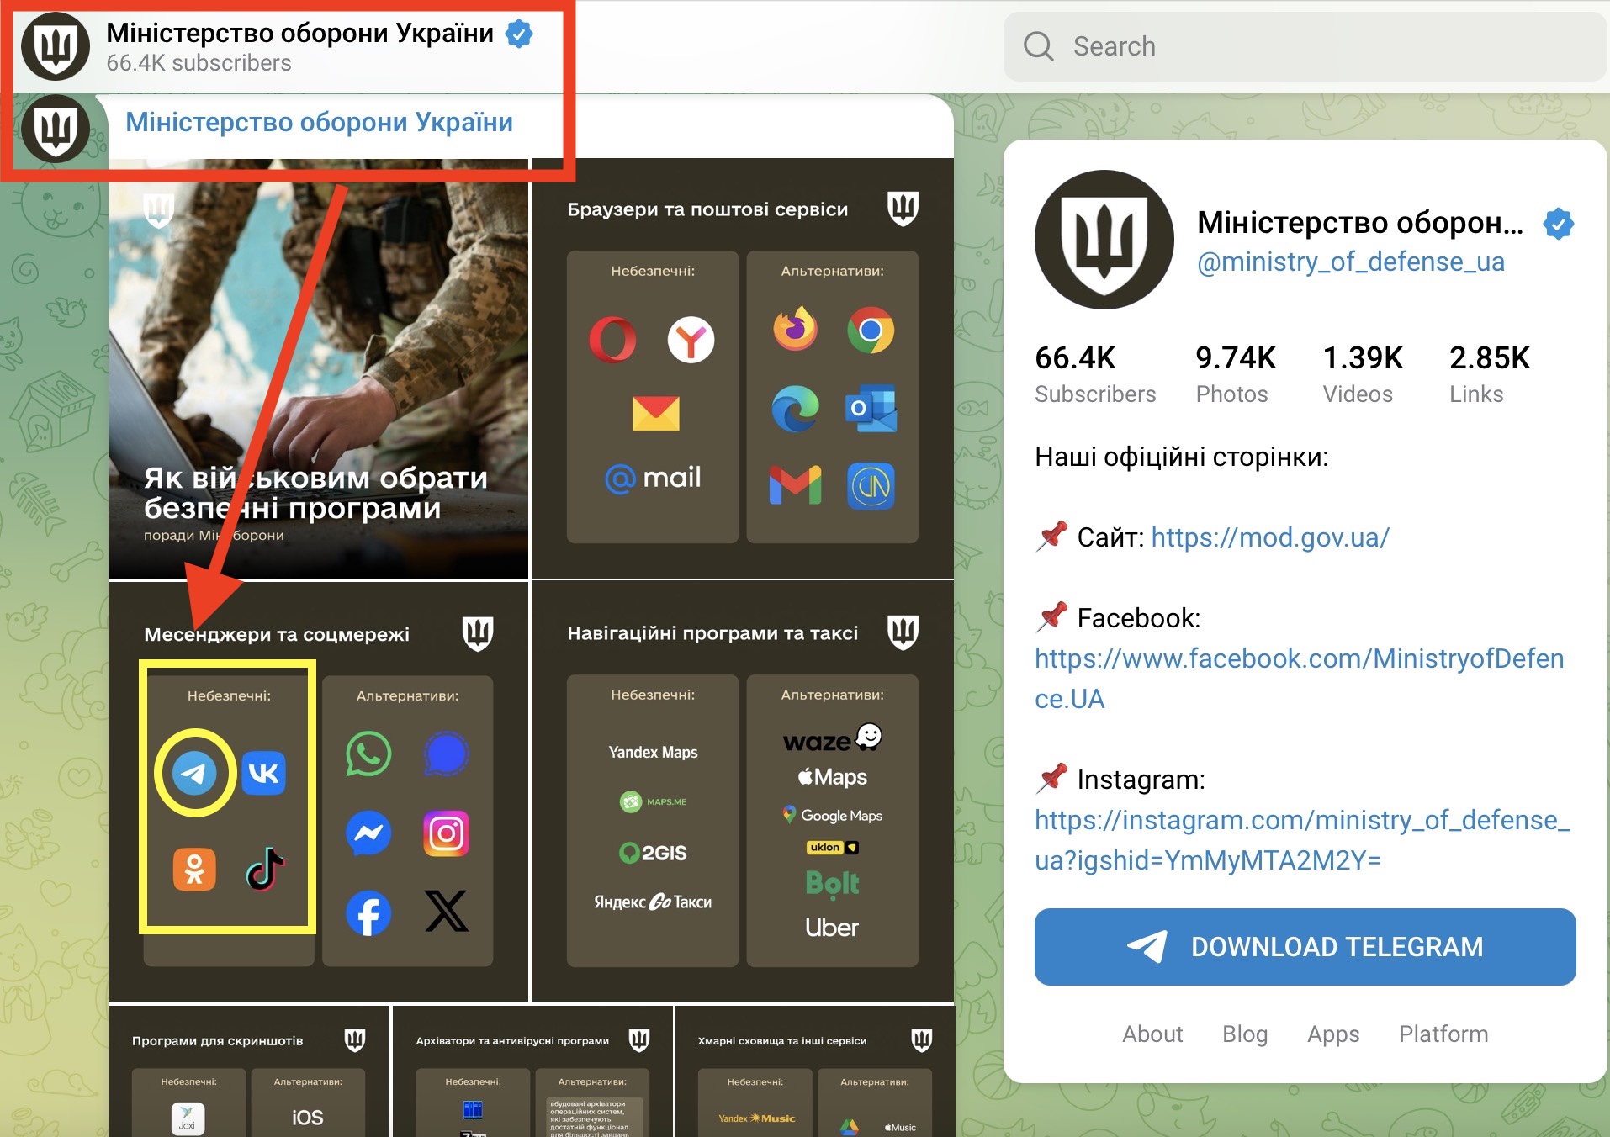
Task: Click the Gmail icon
Action: pos(795,485)
